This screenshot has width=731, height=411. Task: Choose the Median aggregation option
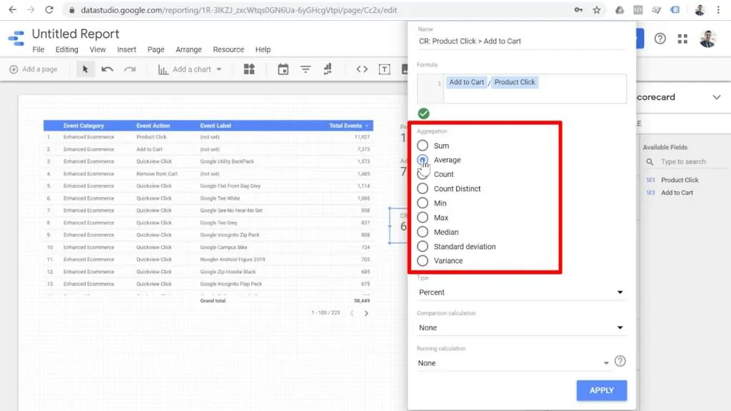pos(422,232)
